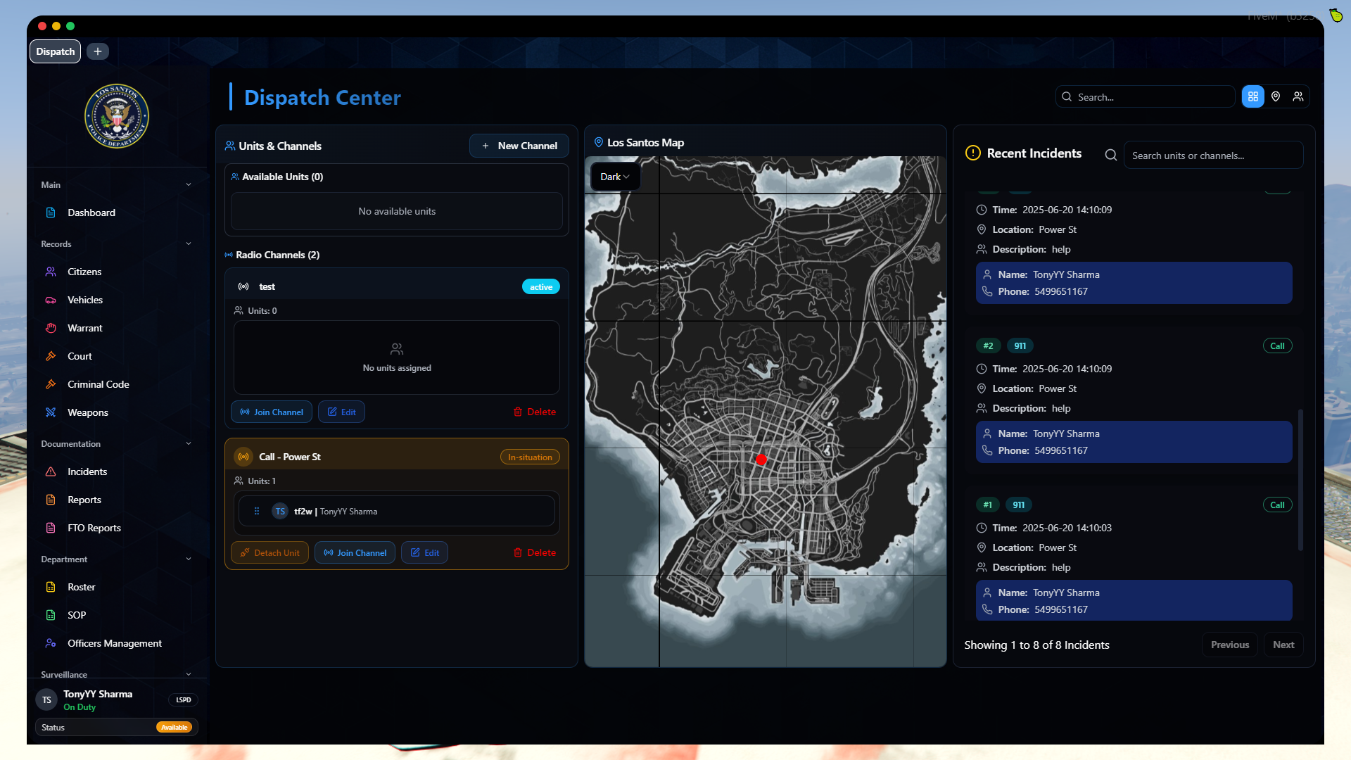Click the units view icon in header
Screen dimensions: 1351x760
tap(1298, 97)
